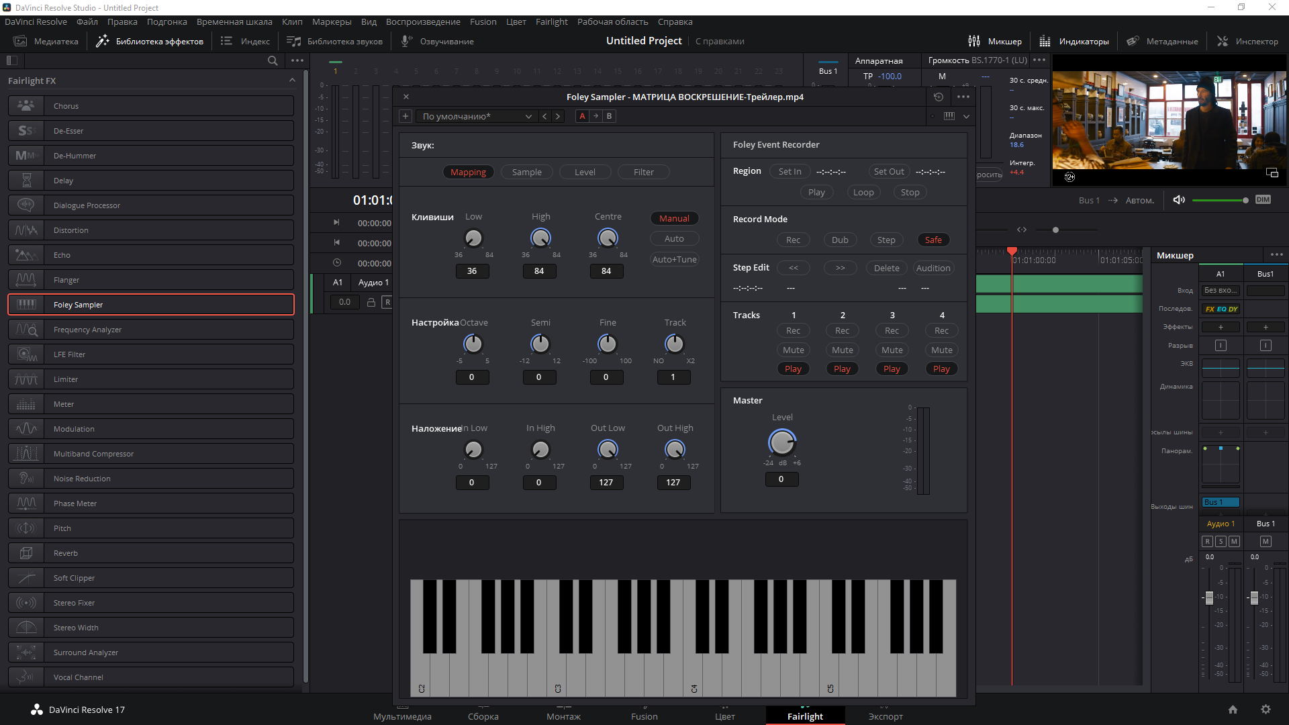The image size is (1289, 725).
Task: Select the Echo effect icon
Action: pyautogui.click(x=26, y=255)
